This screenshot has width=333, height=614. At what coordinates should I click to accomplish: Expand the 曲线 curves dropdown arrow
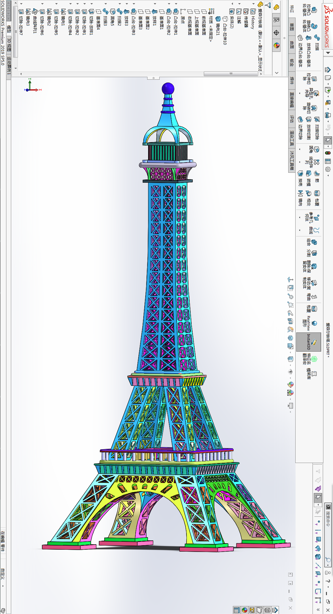300,230
